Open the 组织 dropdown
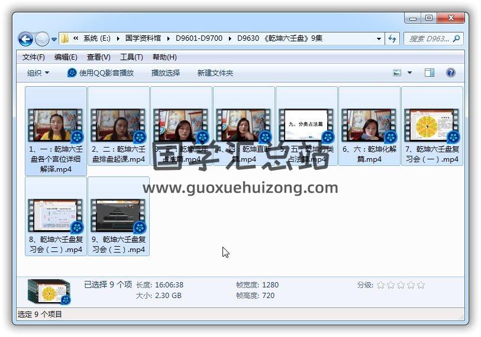The image size is (481, 337). 38,73
